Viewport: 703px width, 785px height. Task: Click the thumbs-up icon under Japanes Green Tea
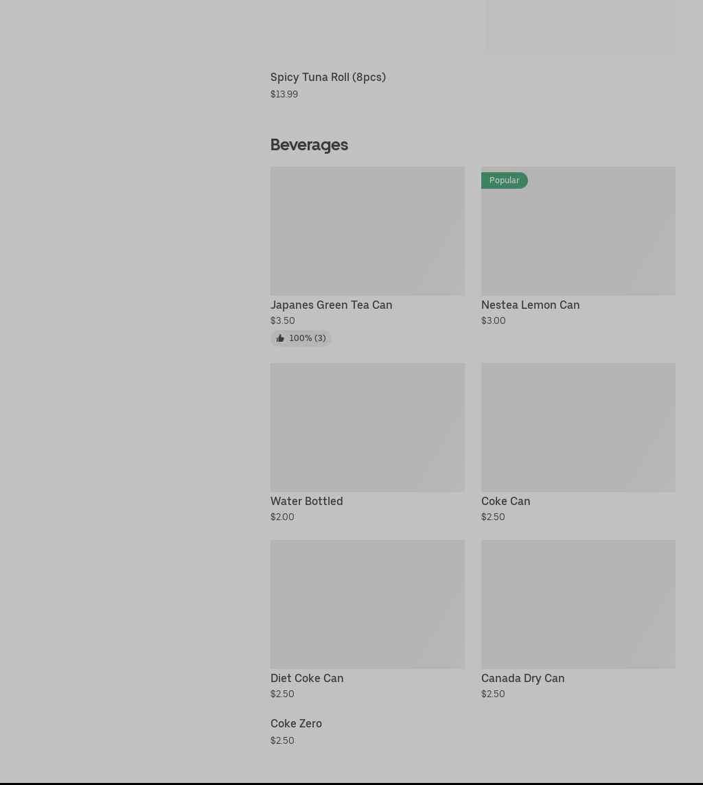click(280, 338)
